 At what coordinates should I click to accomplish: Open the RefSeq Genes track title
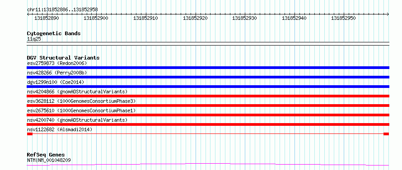pyautogui.click(x=46, y=155)
